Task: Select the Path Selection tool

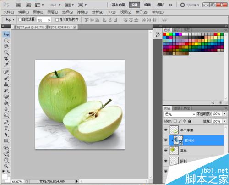Action: tap(6, 135)
